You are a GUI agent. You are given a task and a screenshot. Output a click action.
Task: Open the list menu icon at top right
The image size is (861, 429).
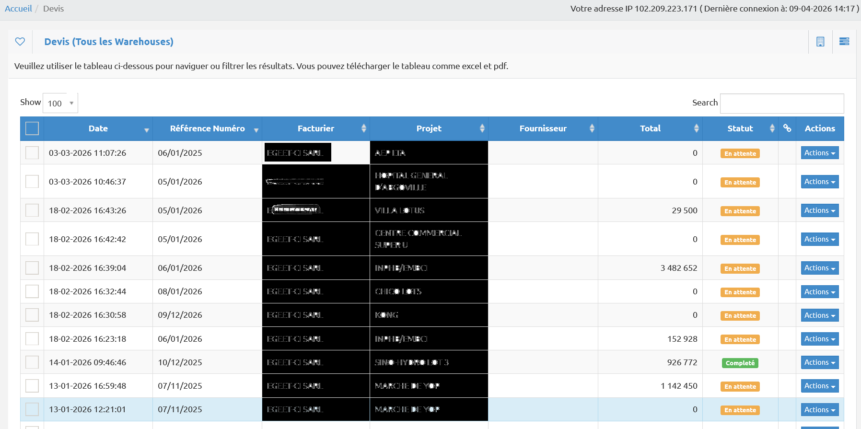(844, 42)
